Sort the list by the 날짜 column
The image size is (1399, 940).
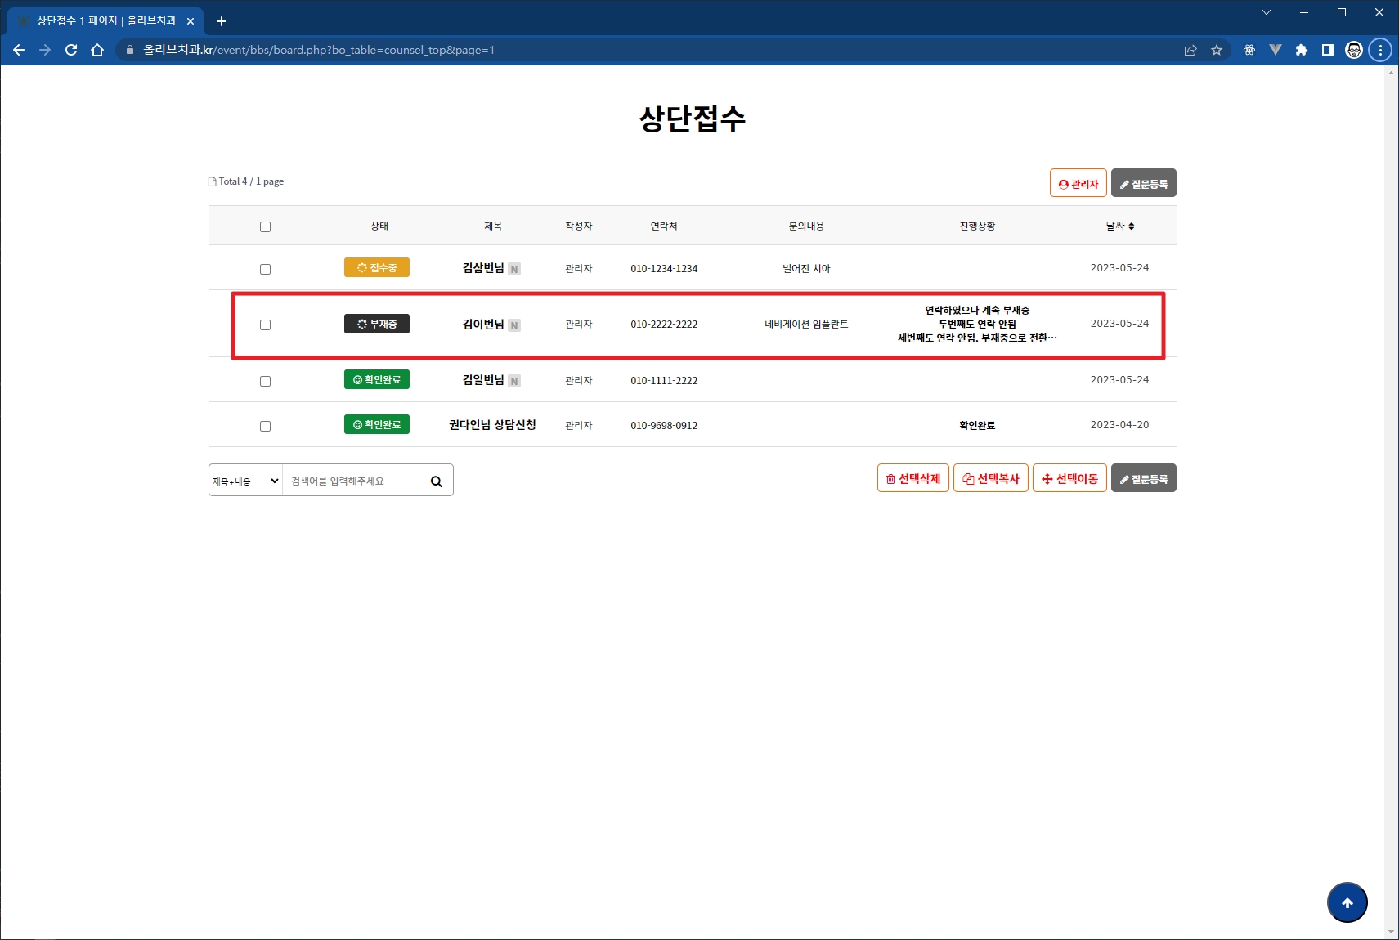pyautogui.click(x=1119, y=226)
